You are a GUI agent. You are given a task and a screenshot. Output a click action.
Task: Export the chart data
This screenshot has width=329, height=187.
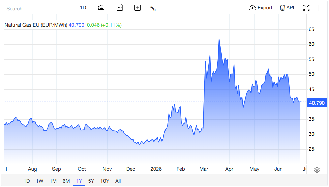(260, 8)
